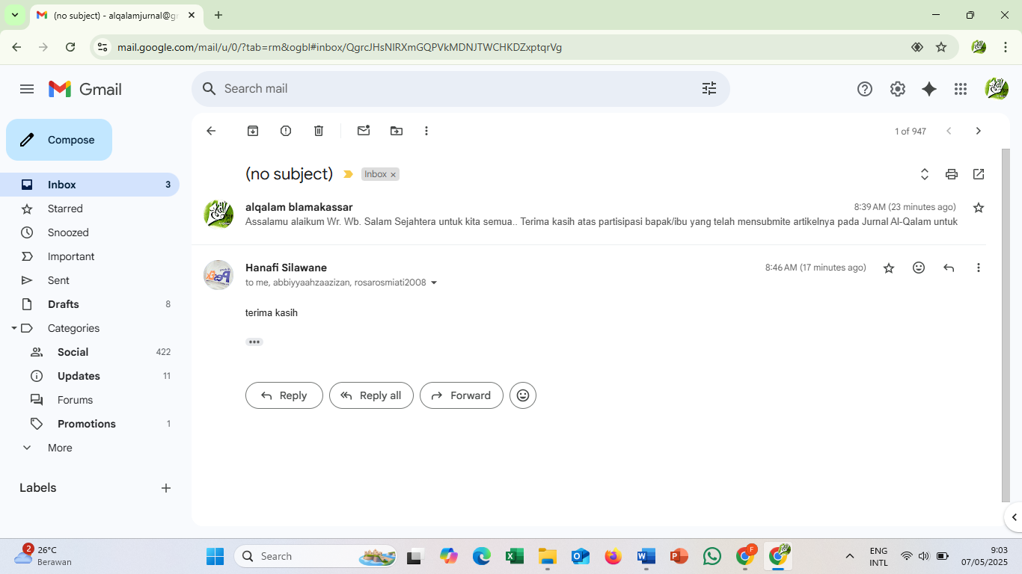Click the Move to folder icon
Viewport: 1022px width, 574px height.
click(397, 131)
